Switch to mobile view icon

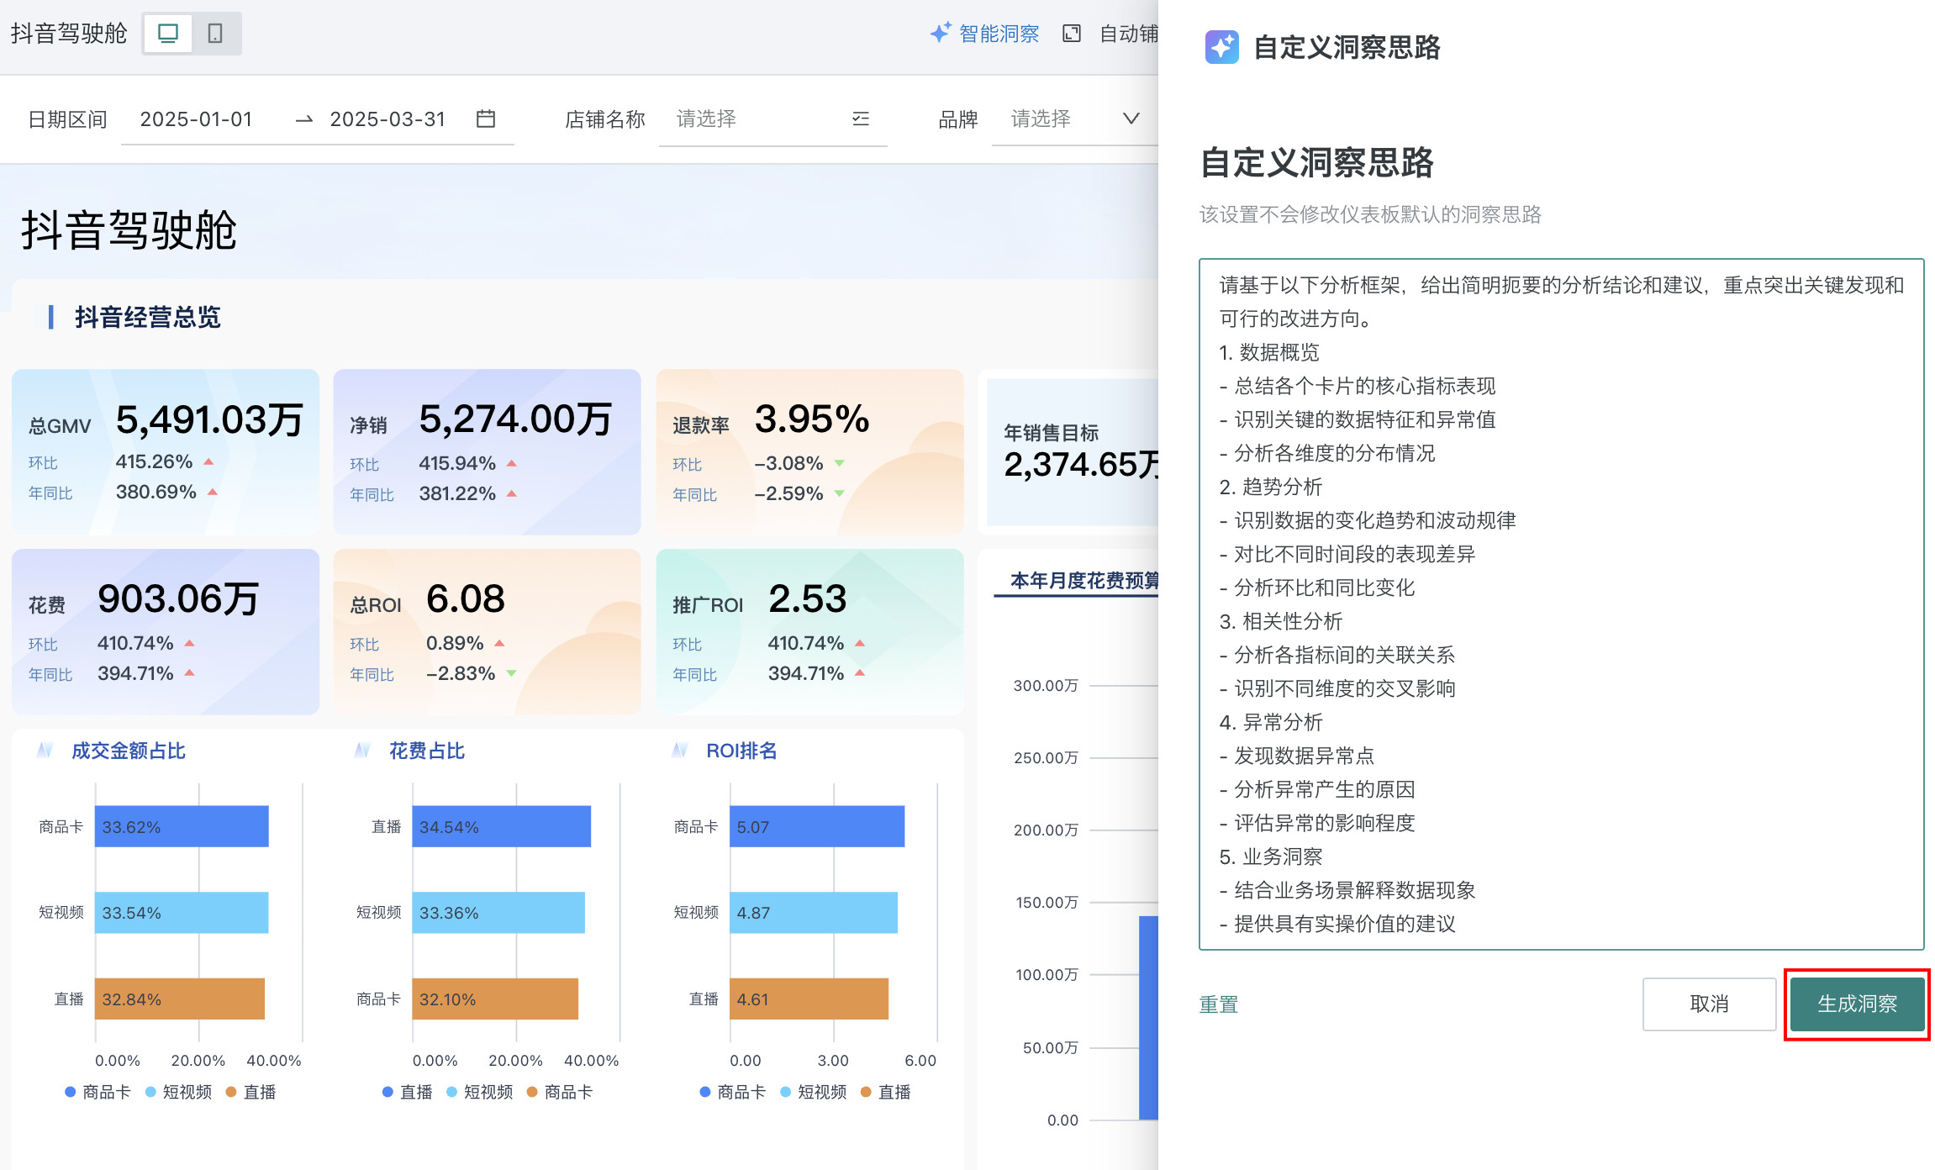(215, 34)
